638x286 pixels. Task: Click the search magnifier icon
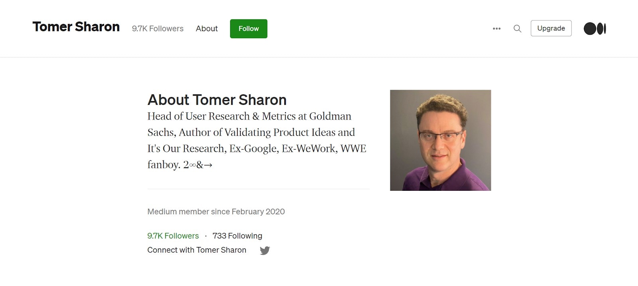(517, 29)
